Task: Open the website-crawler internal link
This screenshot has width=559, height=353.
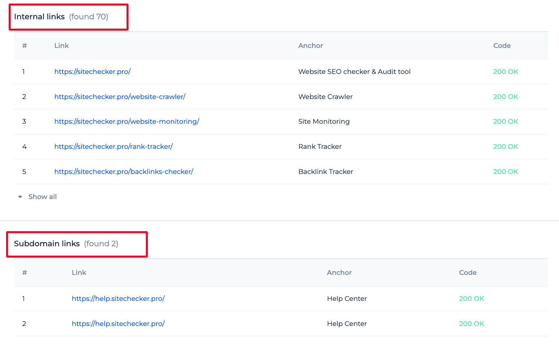Action: pyautogui.click(x=120, y=97)
